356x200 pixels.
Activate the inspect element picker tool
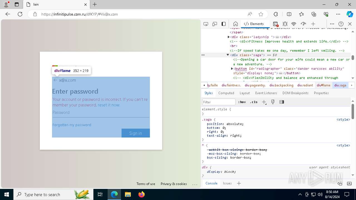206,24
